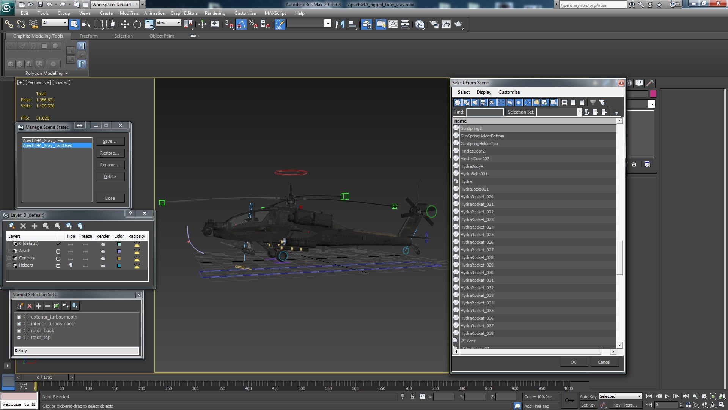The height and width of the screenshot is (410, 728).
Task: Click Save button in Manage Scene States
Action: (x=110, y=141)
